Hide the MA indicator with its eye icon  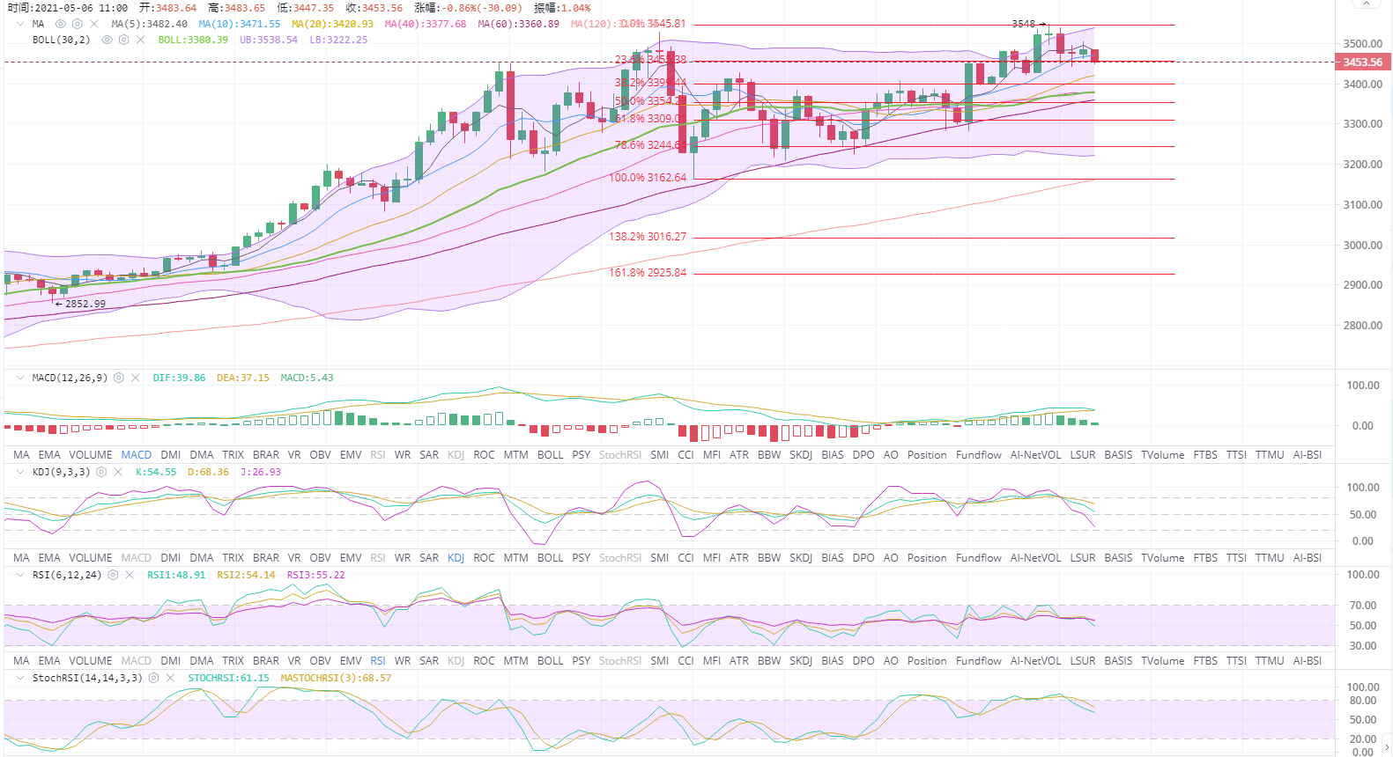click(61, 24)
